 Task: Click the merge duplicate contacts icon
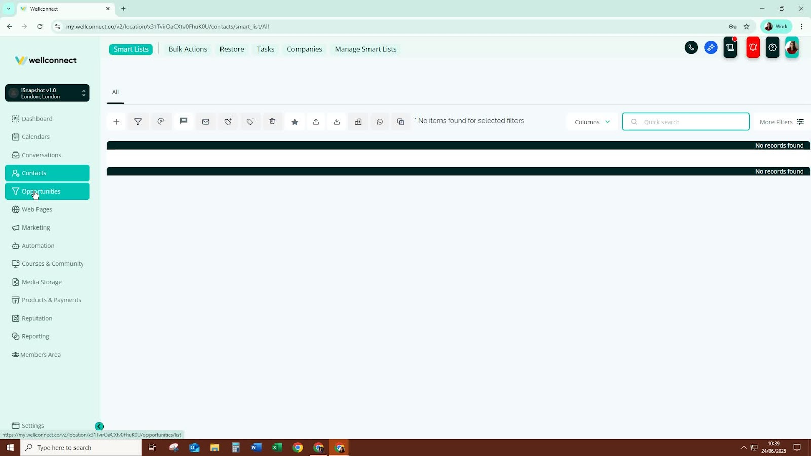point(401,122)
